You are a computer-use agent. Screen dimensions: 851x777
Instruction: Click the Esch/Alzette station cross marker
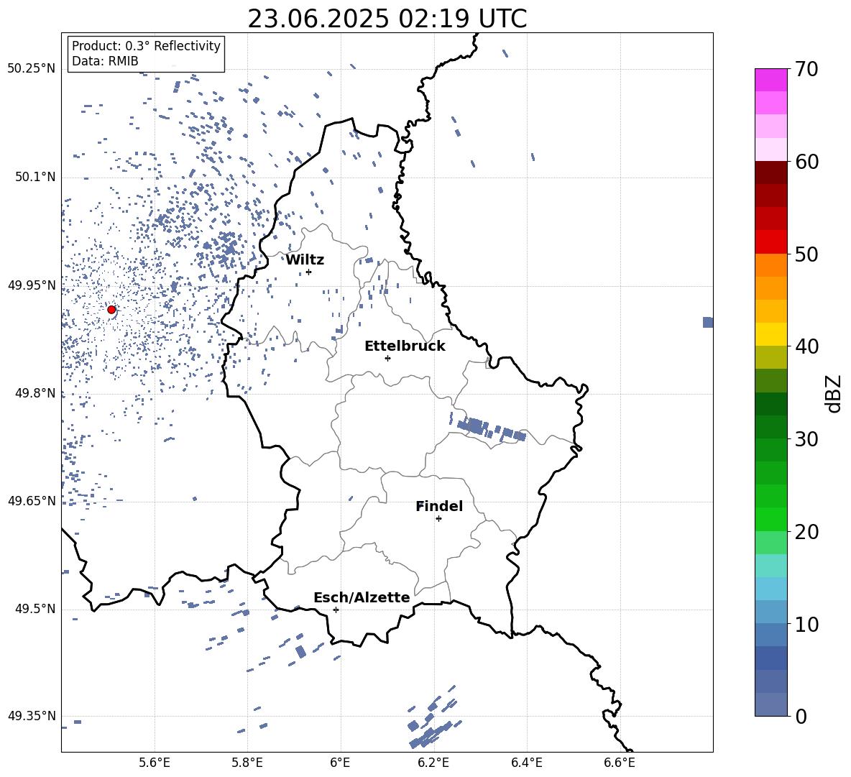pyautogui.click(x=336, y=610)
